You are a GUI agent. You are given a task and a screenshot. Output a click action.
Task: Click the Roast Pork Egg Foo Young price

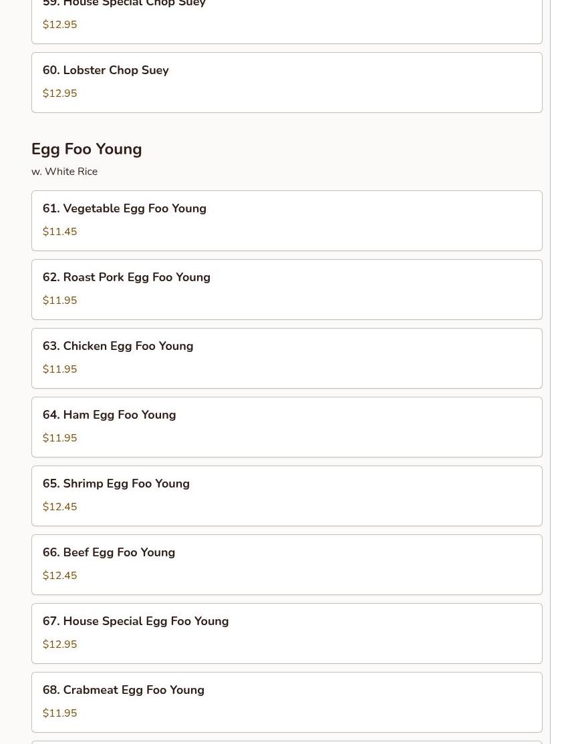(x=59, y=301)
